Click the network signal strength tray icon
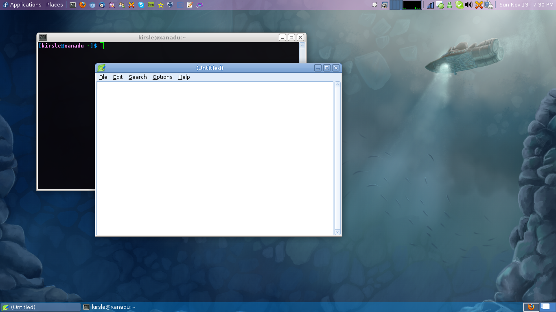Image resolution: width=556 pixels, height=312 pixels. [x=430, y=5]
